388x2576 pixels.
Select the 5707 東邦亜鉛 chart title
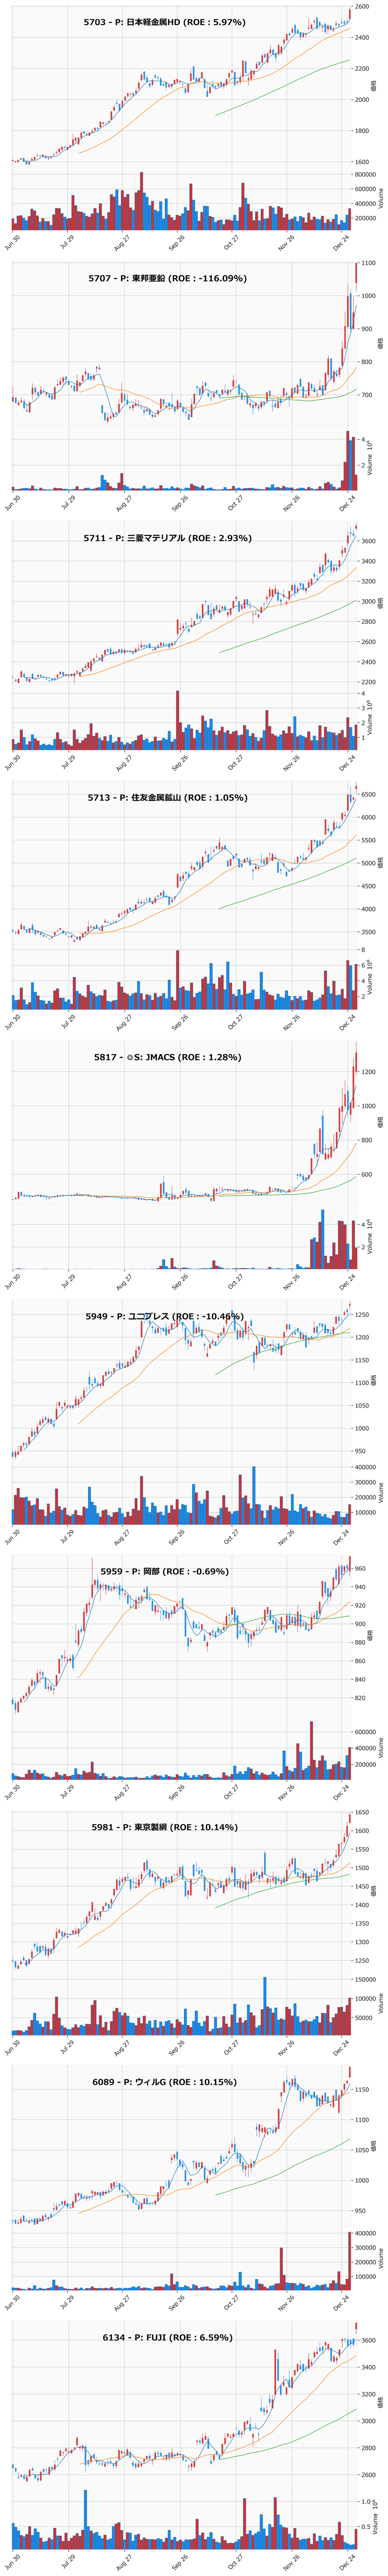[167, 278]
